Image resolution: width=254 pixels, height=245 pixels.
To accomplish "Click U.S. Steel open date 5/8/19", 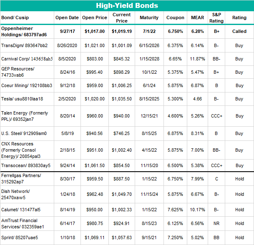I will pos(68,133).
